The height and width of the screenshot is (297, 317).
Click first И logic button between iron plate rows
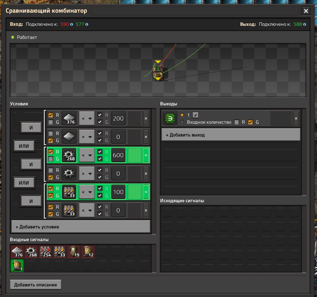point(31,128)
